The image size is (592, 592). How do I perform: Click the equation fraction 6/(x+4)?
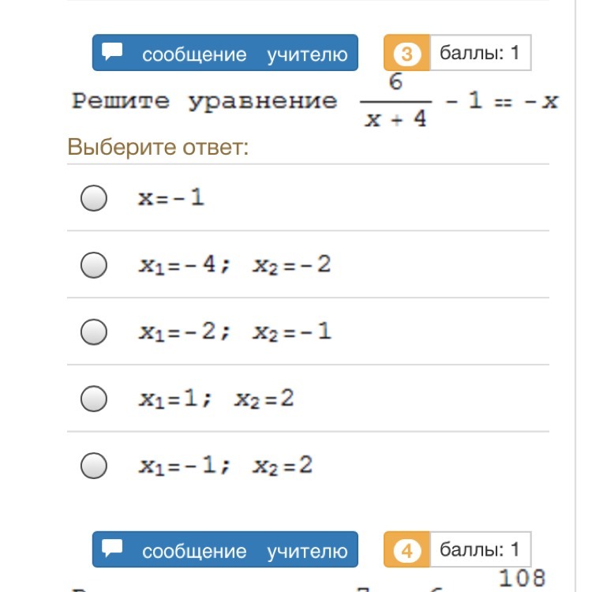point(395,101)
